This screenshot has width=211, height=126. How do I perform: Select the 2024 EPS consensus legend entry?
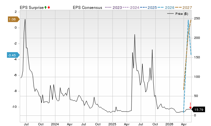pyautogui.click(x=131, y=8)
